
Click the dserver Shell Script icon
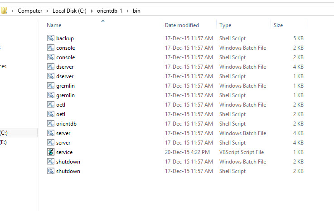[x=51, y=76]
